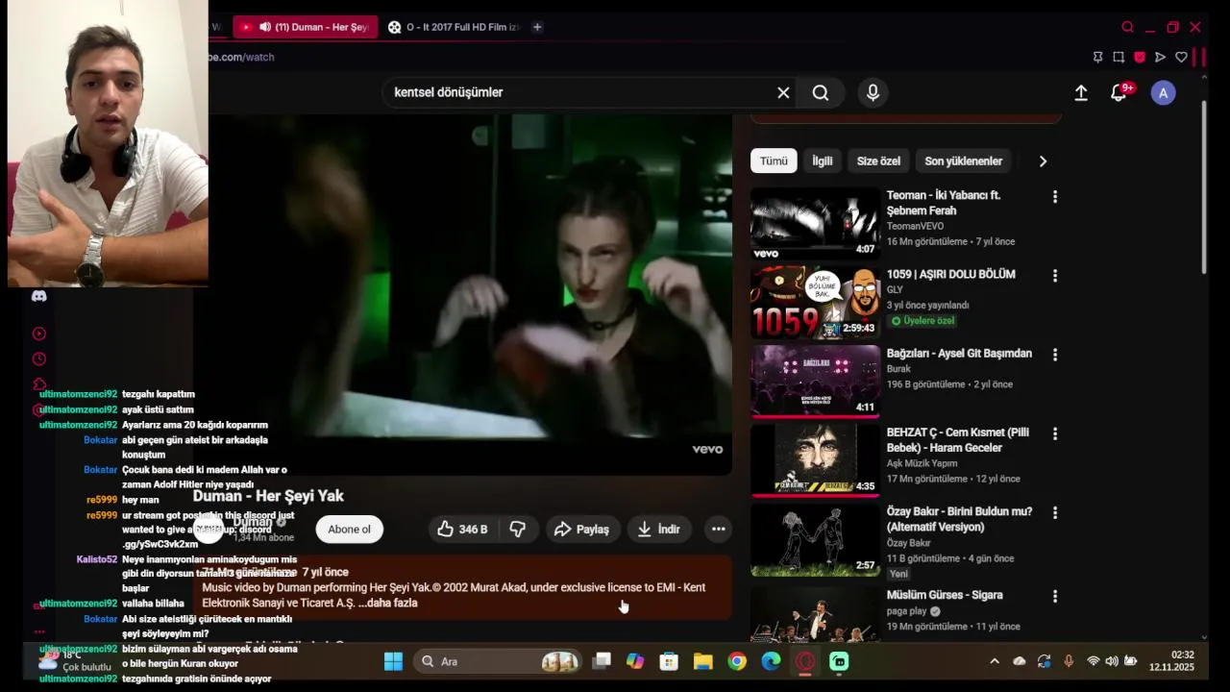The image size is (1230, 692).
Task: Open the 1059 AŞIRI DOLU BÖLÜM thumbnail
Action: coord(815,303)
